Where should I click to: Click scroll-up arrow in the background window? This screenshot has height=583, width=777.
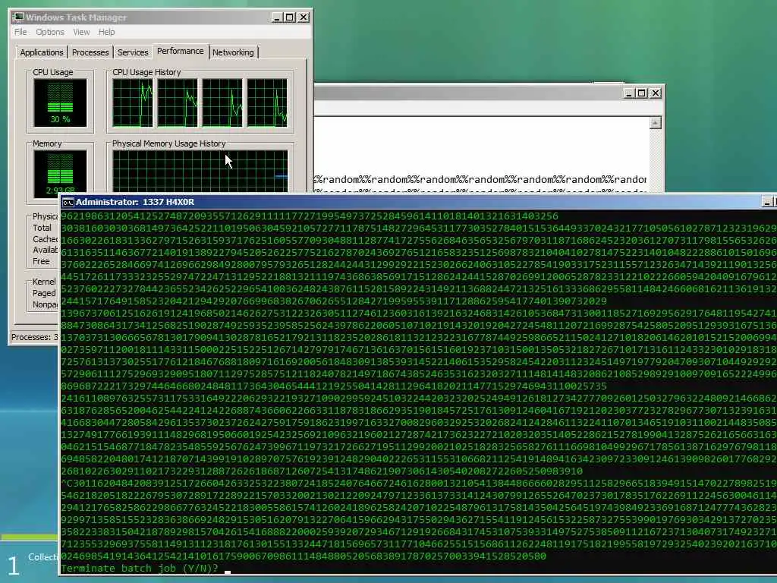tap(656, 123)
